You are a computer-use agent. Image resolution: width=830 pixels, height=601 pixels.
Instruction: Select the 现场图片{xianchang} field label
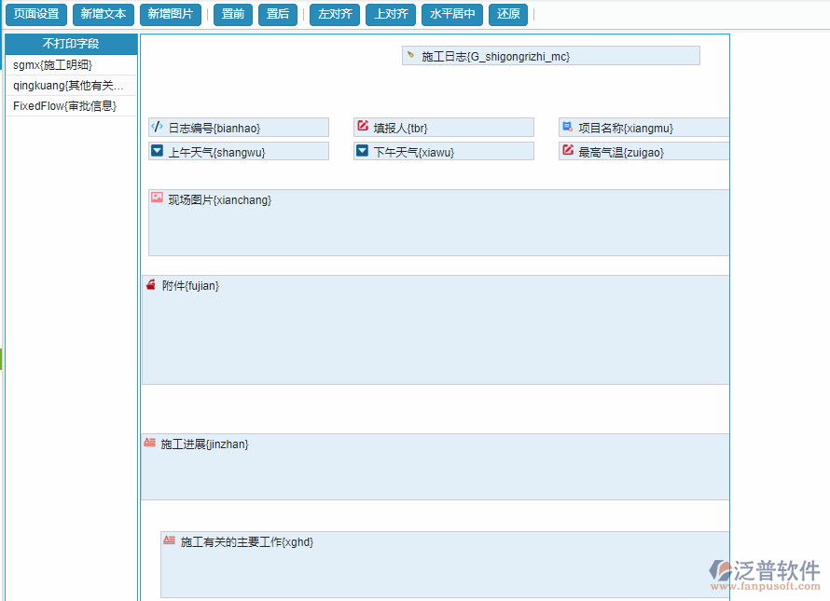[220, 200]
